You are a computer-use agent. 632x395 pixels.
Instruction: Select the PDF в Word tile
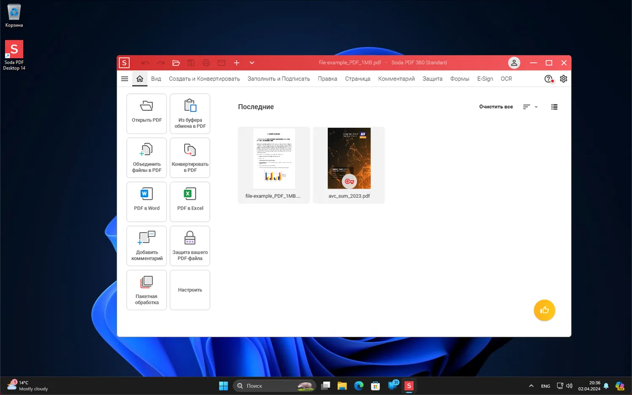pyautogui.click(x=147, y=202)
